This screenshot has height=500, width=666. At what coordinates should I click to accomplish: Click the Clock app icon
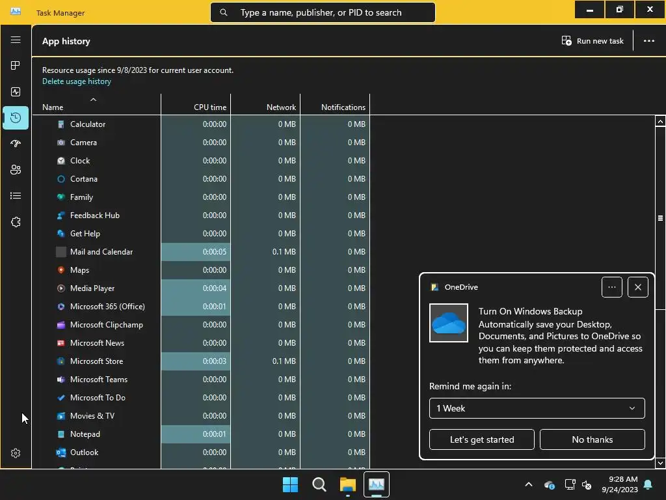coord(61,161)
